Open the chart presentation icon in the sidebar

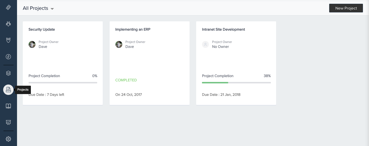pyautogui.click(x=8, y=123)
